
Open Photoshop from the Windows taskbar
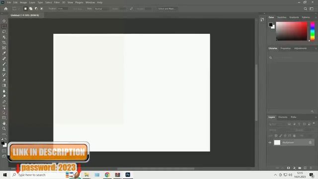(128, 175)
